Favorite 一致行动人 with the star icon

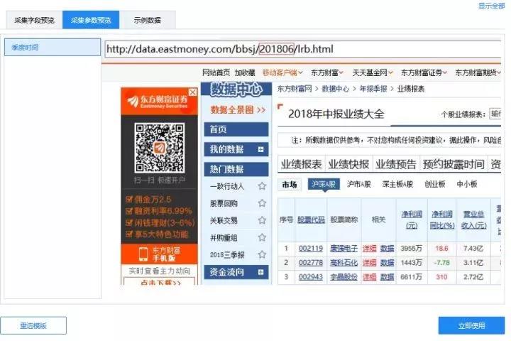click(262, 186)
